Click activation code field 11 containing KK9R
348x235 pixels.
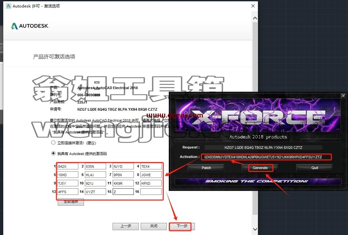[x=123, y=183]
